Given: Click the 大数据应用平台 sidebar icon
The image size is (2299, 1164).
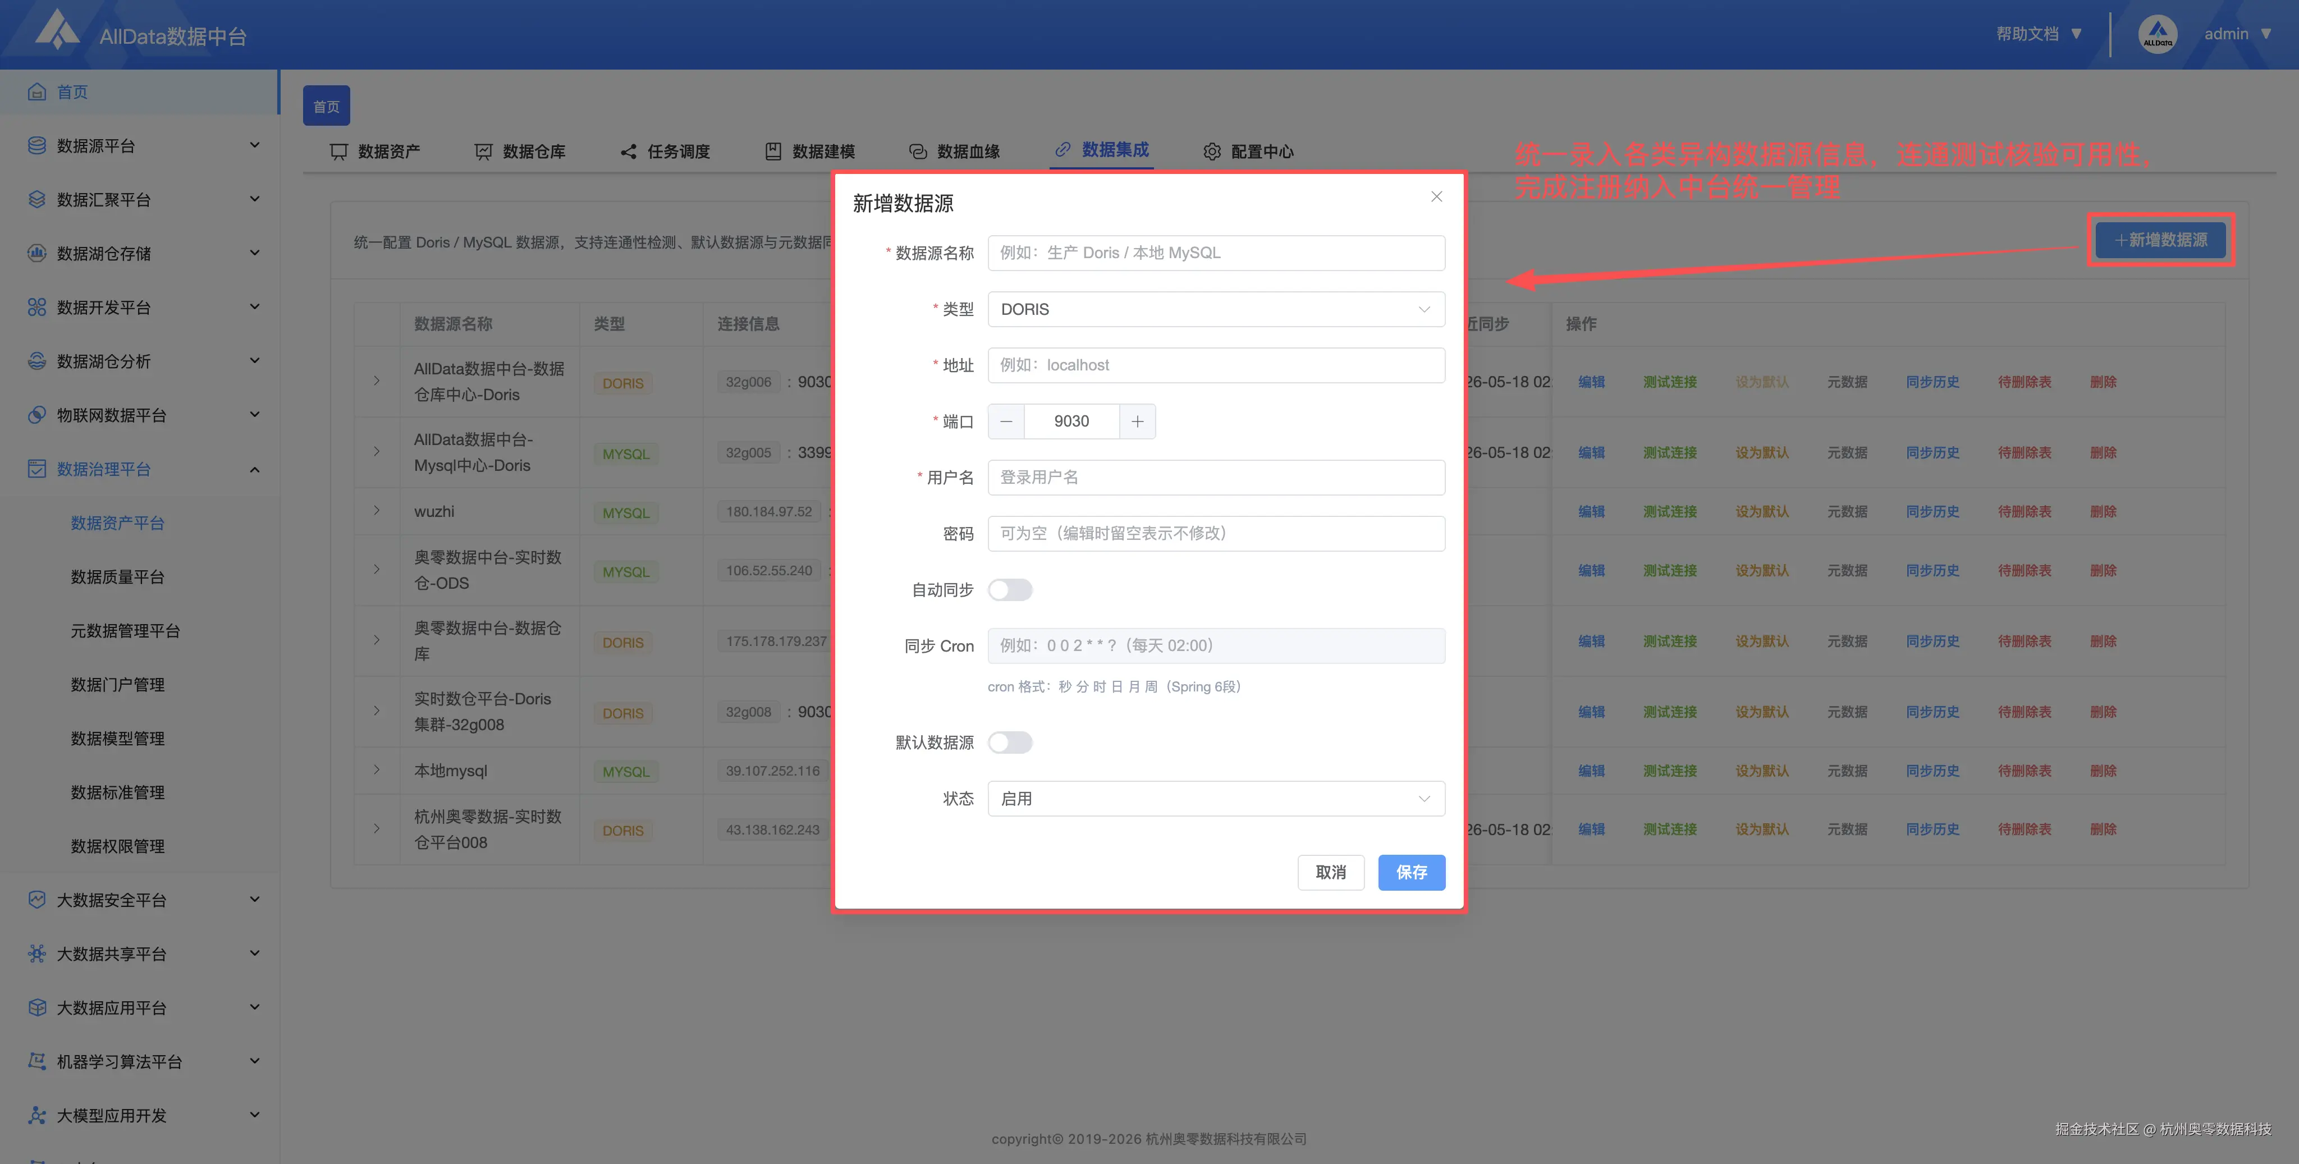Looking at the screenshot, I should click(x=36, y=1007).
